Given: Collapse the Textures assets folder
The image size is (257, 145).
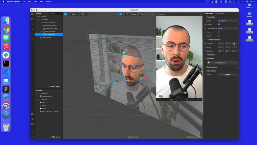Looking at the screenshot, I should point(37,100).
